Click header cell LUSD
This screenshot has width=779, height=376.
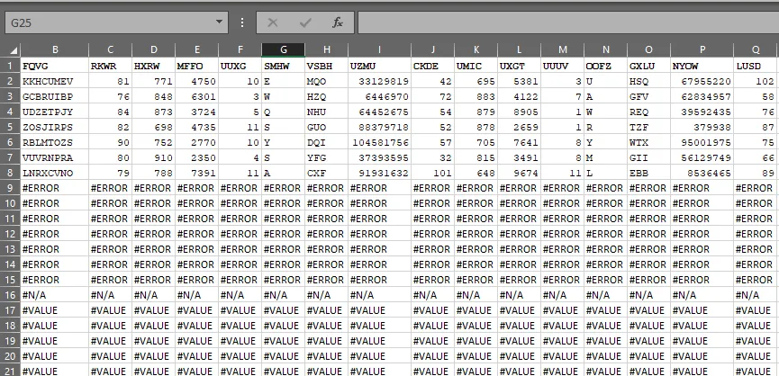click(x=756, y=66)
